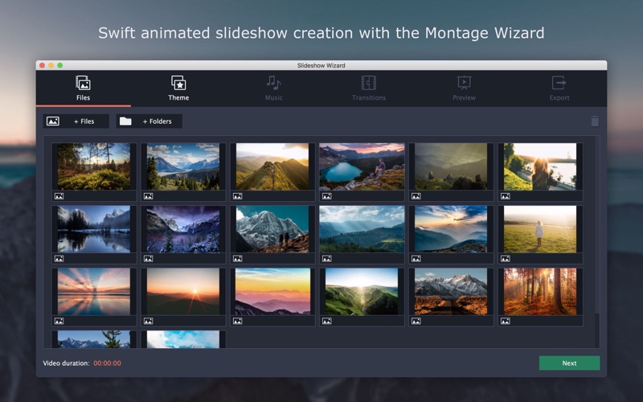Click the picture icon on + Files
This screenshot has height=402, width=643.
(x=53, y=121)
